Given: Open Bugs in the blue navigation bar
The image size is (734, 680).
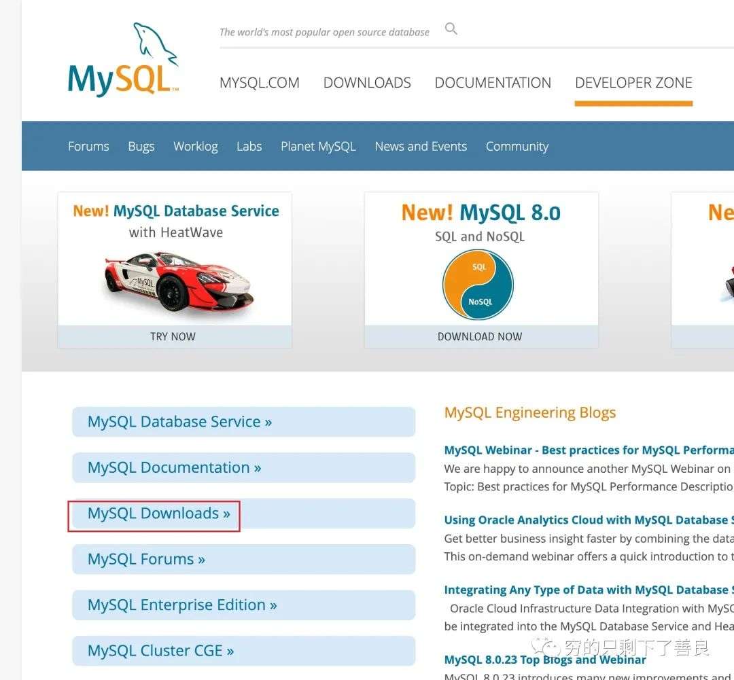Looking at the screenshot, I should 141,147.
